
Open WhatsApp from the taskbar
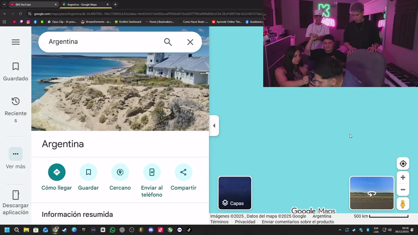(112, 230)
